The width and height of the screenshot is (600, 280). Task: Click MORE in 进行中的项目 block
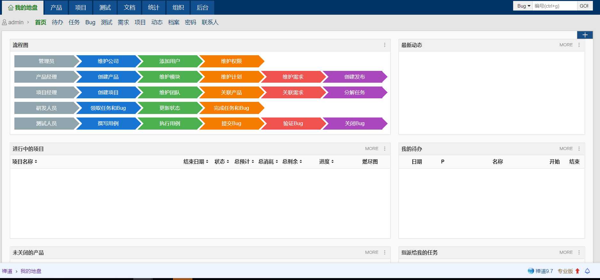tap(371, 149)
